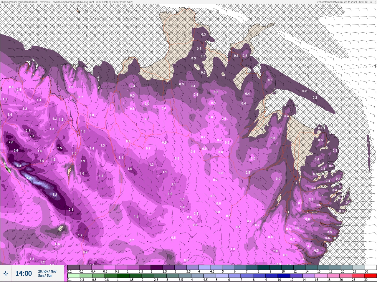Viewport: 377px width, 282px height.
Task: Click the 2.1 precipitation value on the map
Action: 71,210
